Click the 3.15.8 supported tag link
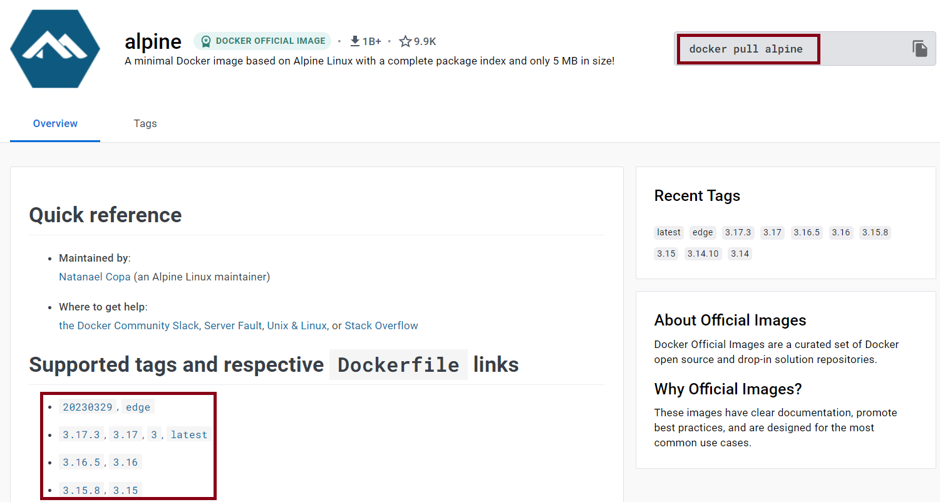 pos(81,489)
